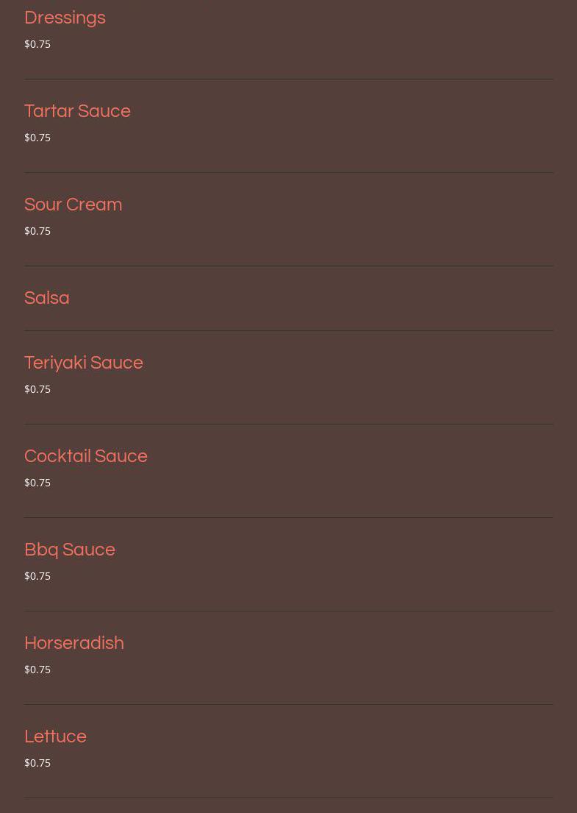Click the divider line below Salsa
The height and width of the screenshot is (813, 577).
click(x=288, y=330)
